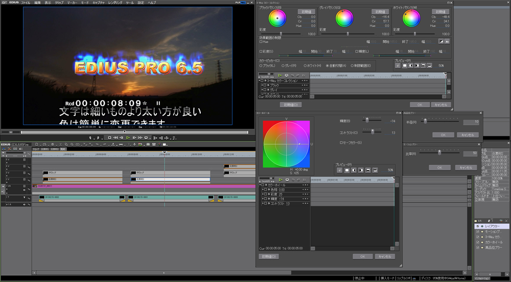Select the ホワイト(H) color picker radio
The height and width of the screenshot is (282, 511).
pos(305,66)
